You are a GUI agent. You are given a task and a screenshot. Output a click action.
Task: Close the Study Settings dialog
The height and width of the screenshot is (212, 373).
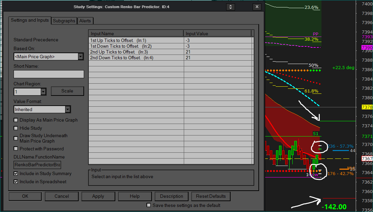257,7
